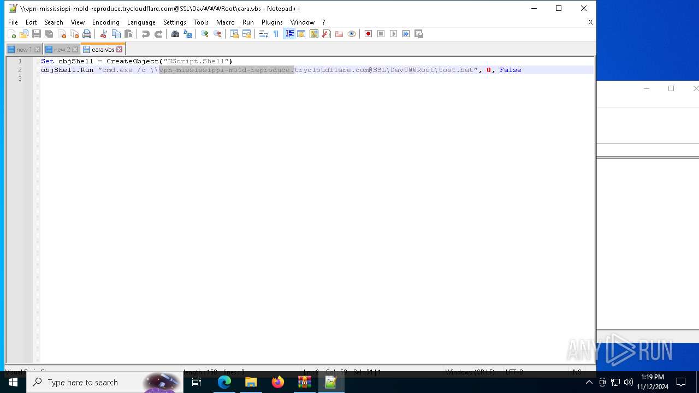The height and width of the screenshot is (393, 699).
Task: Run macro multiple times icon
Action: (406, 34)
